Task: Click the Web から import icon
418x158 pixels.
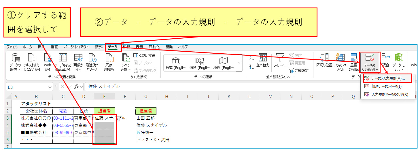Action: click(48, 58)
